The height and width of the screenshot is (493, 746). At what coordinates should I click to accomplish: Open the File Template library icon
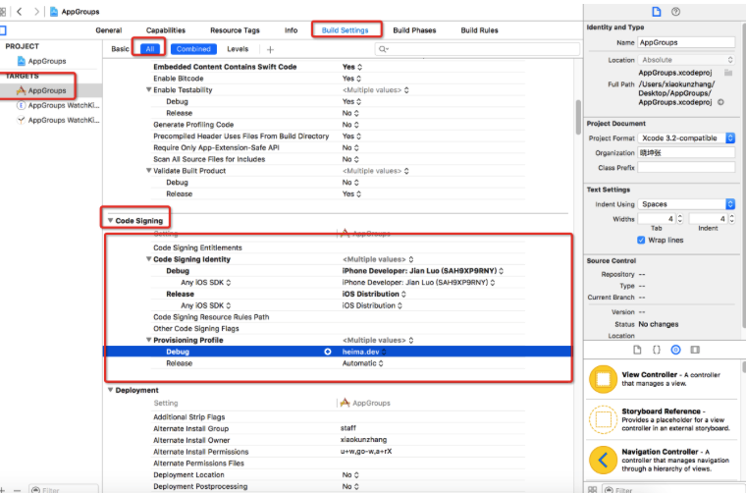637,350
